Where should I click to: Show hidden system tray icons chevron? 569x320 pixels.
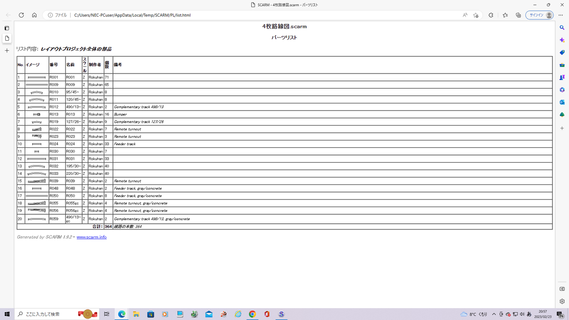[494, 314]
